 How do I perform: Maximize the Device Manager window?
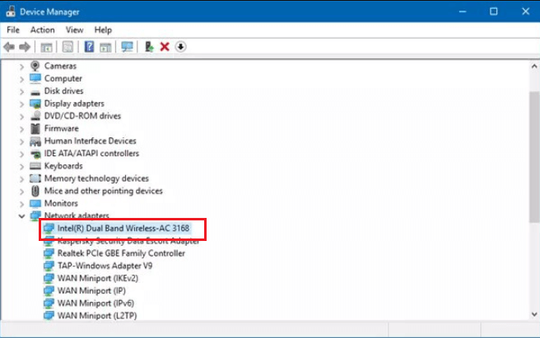[494, 12]
